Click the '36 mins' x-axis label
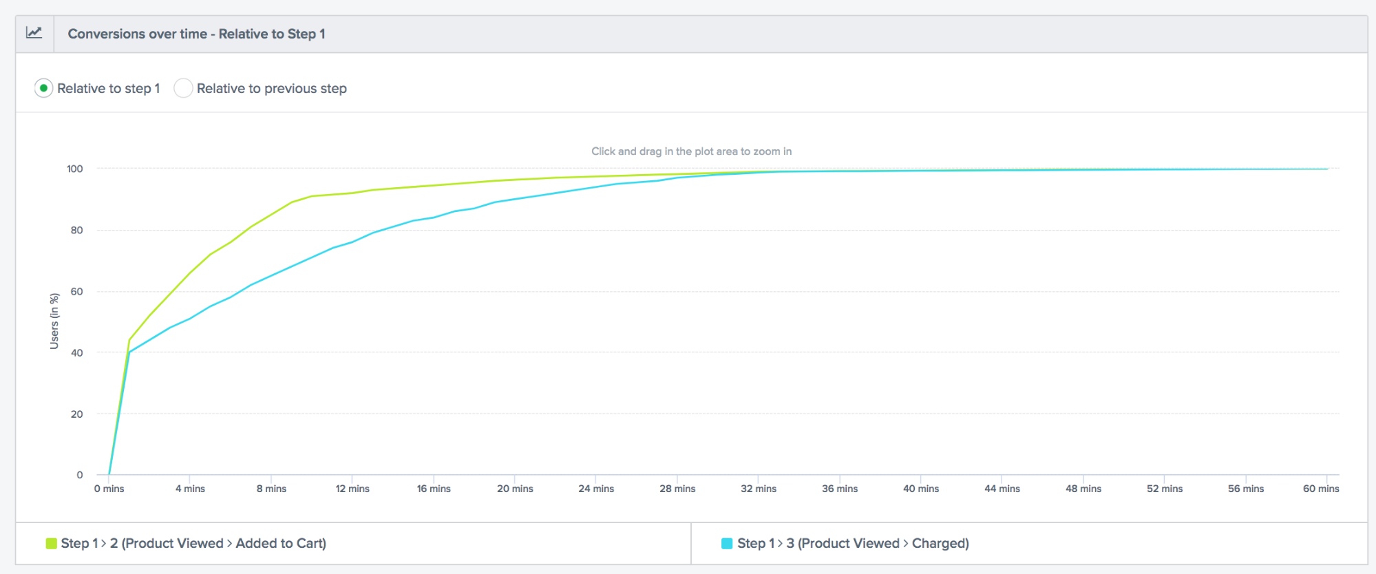This screenshot has width=1376, height=574. click(840, 489)
